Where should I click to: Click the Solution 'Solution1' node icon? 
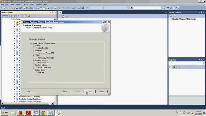[171, 19]
